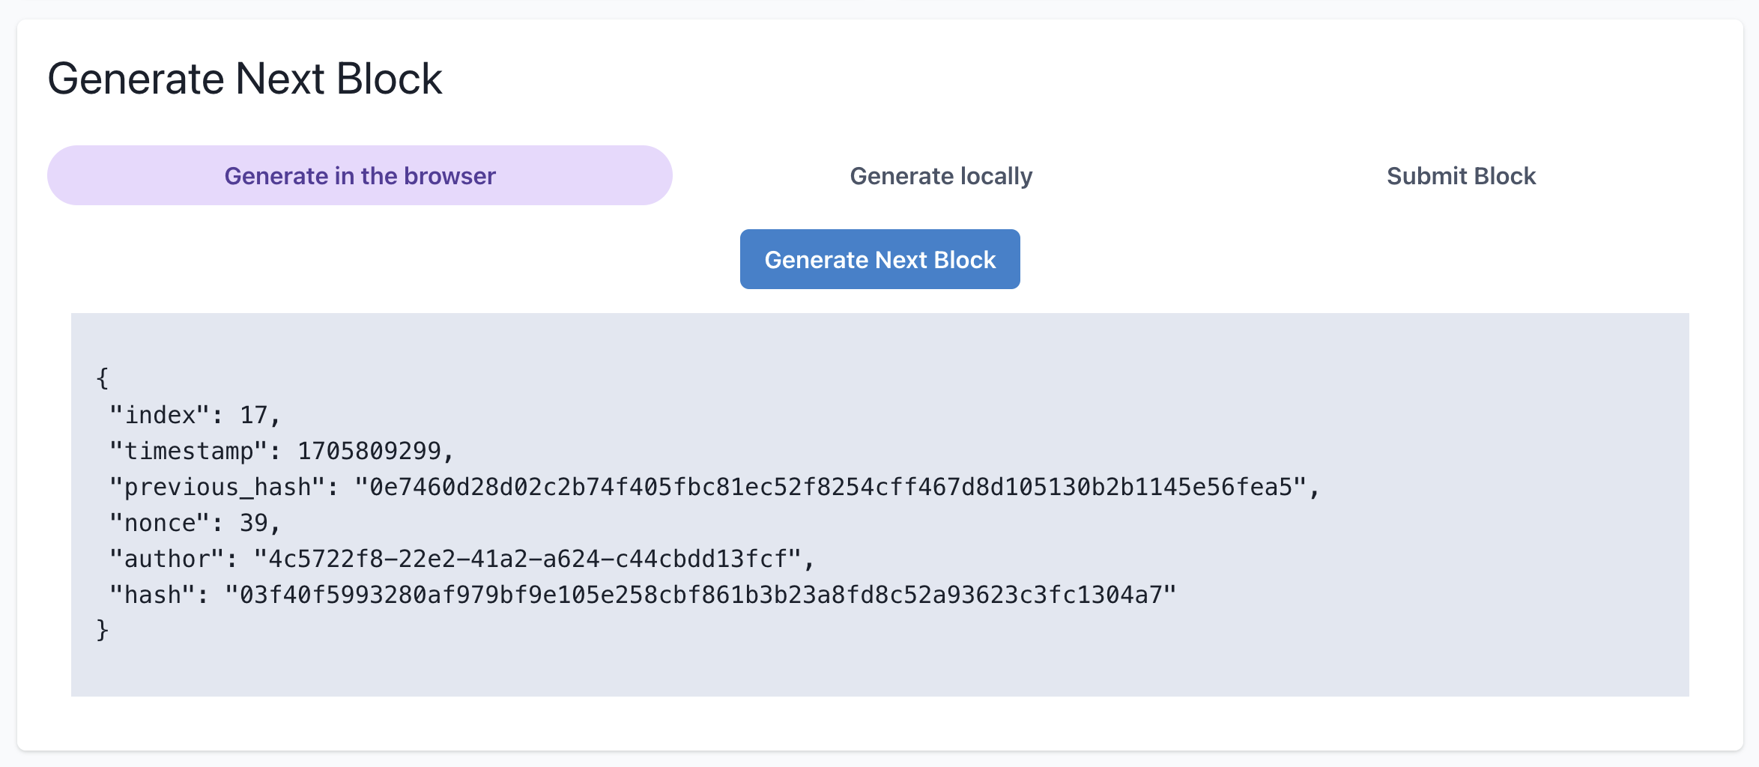This screenshot has height=767, width=1759.
Task: Click the previous hash value starting 0e7460
Action: click(831, 487)
